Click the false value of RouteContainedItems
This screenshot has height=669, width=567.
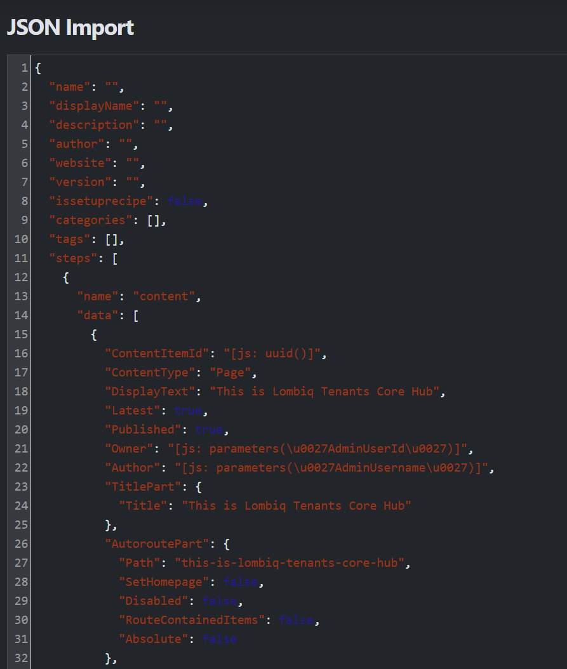(x=297, y=620)
